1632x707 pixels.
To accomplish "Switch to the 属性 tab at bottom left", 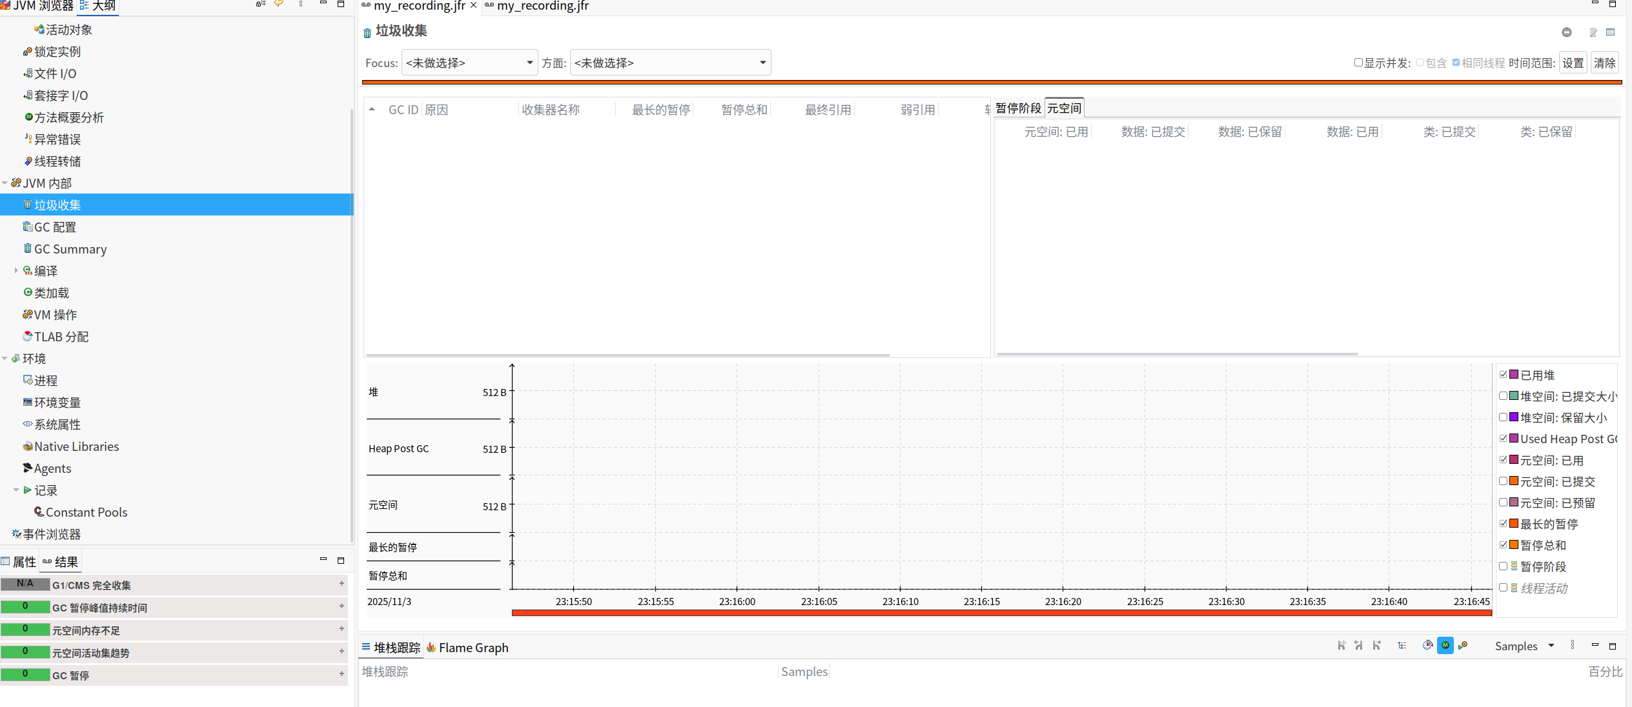I will click(x=23, y=561).
